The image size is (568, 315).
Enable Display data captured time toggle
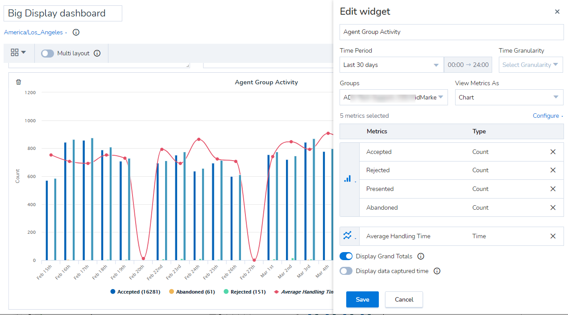(x=346, y=271)
